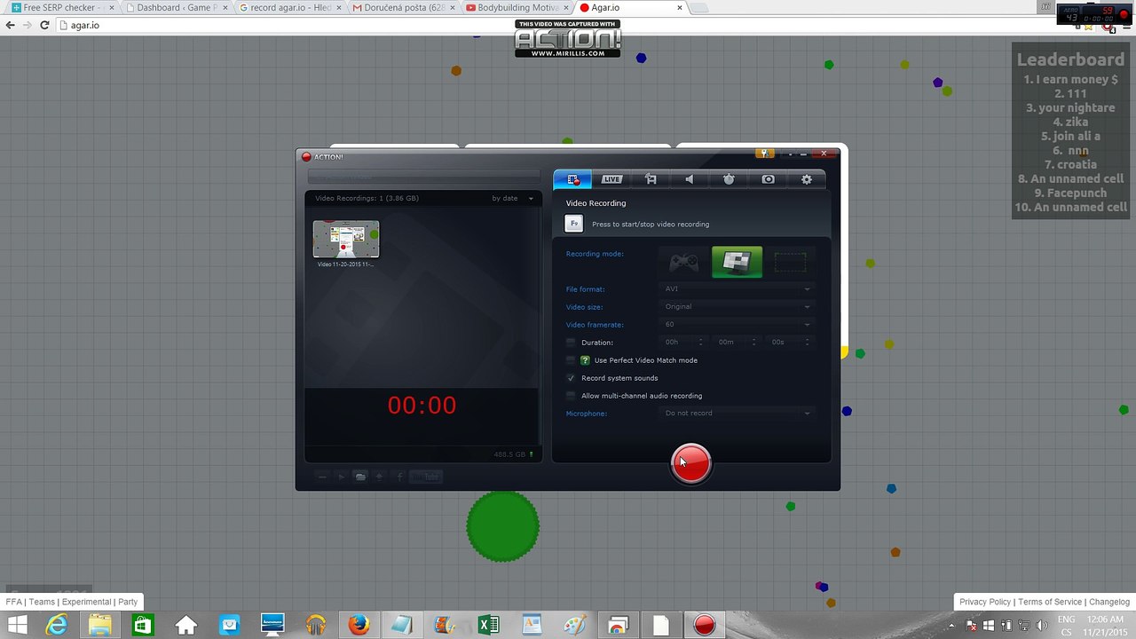
Task: Open the Perfect Video Match help icon
Action: [585, 360]
